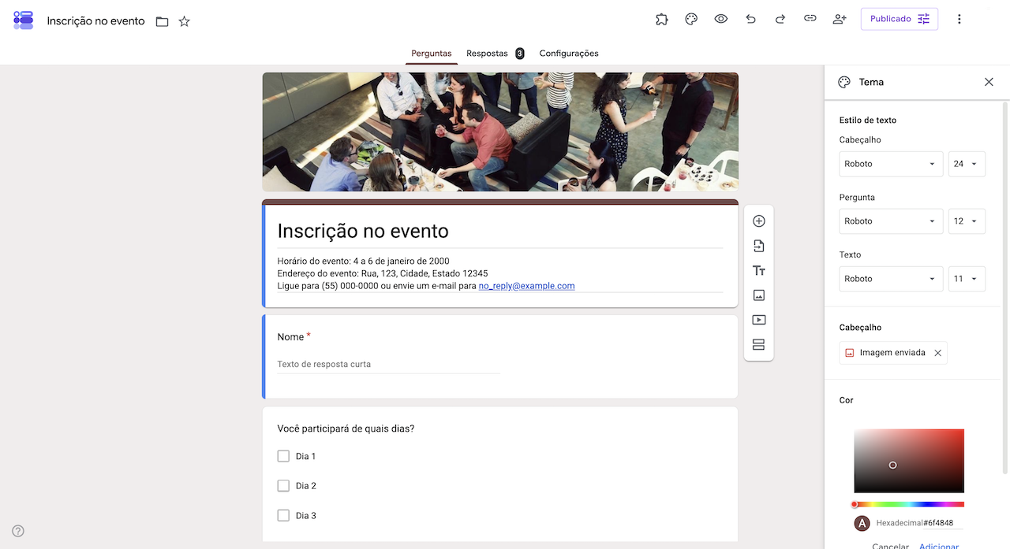Click Adicionar in the color picker
1010x549 pixels.
[x=939, y=546]
